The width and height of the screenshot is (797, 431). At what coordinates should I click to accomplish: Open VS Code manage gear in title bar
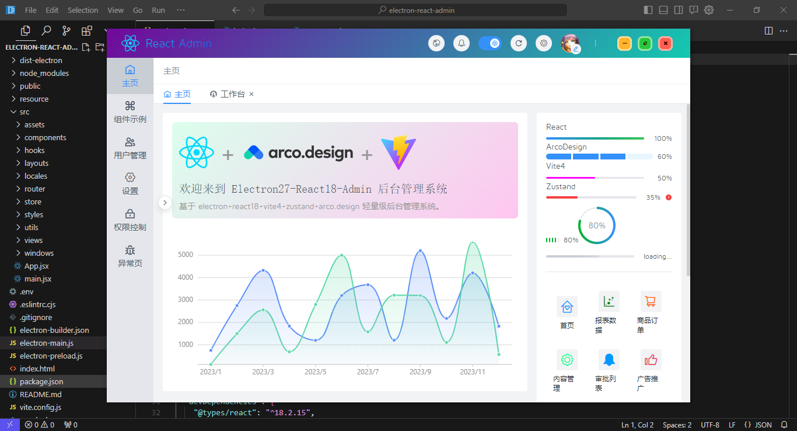[x=709, y=10]
